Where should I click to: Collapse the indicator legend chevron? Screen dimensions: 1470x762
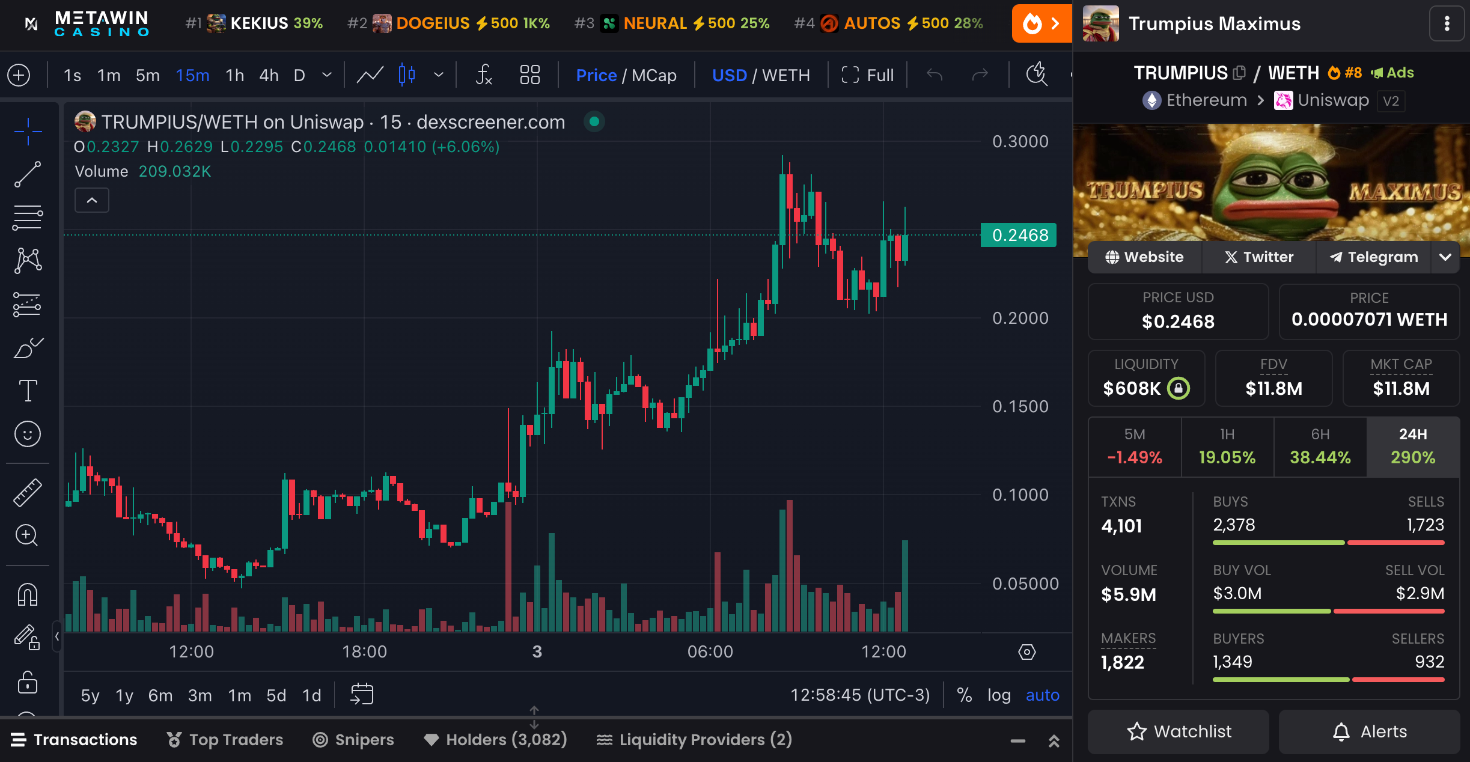(x=92, y=200)
